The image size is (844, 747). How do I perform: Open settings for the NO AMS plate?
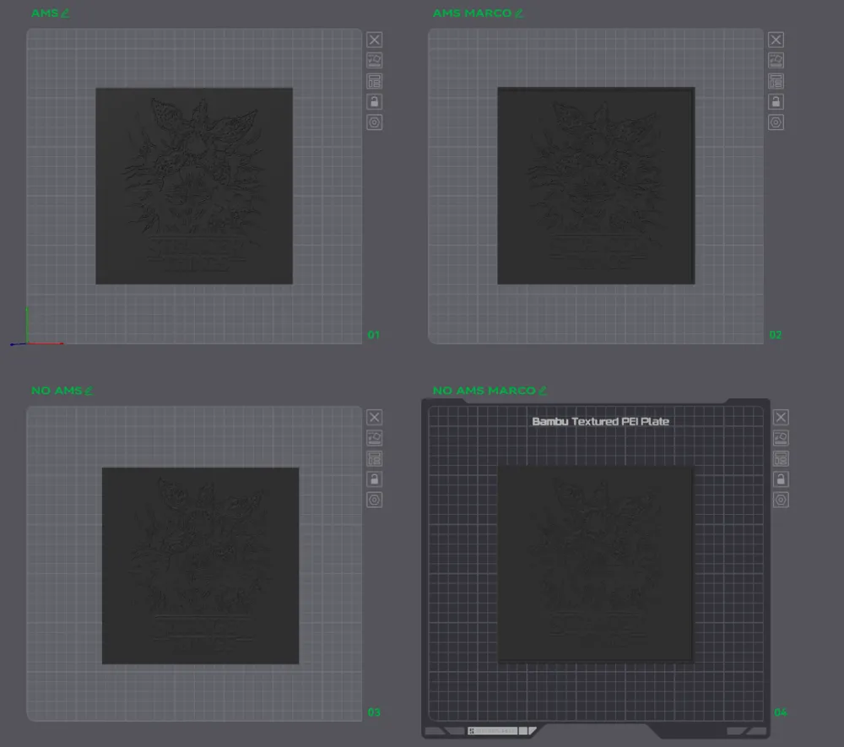(375, 500)
